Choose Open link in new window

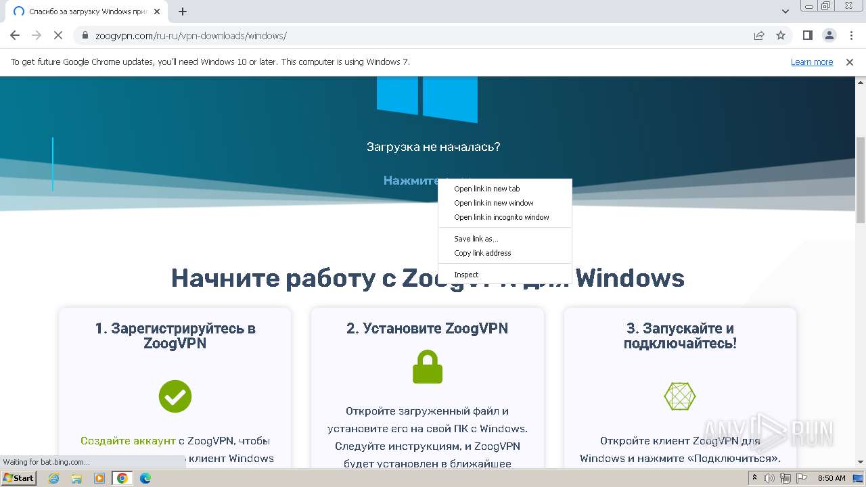click(505, 203)
